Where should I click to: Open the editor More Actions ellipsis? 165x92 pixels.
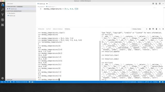point(163,4)
